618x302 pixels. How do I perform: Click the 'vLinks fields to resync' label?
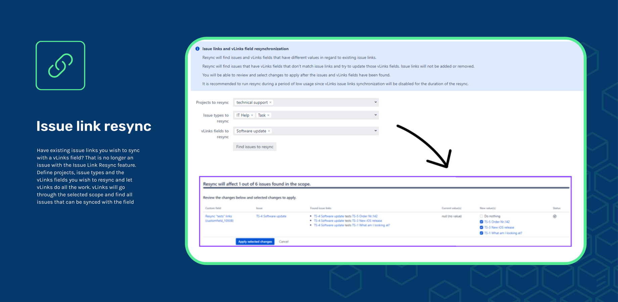click(215, 134)
